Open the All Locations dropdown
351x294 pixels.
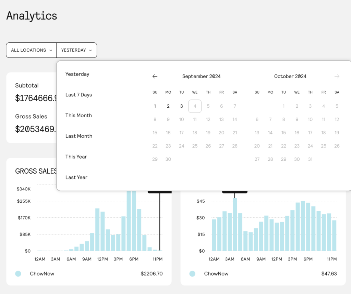[31, 50]
